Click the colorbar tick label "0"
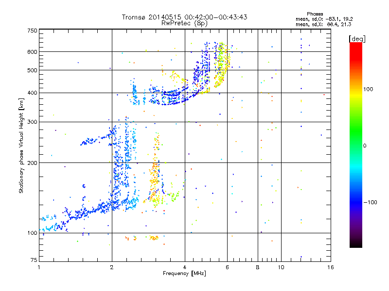This screenshot has height=291, width=389. [365, 146]
